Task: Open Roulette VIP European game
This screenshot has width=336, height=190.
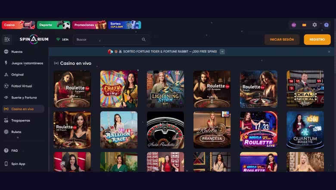Action: (212, 89)
